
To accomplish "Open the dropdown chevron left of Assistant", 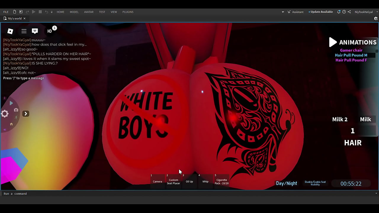I will point(283,12).
